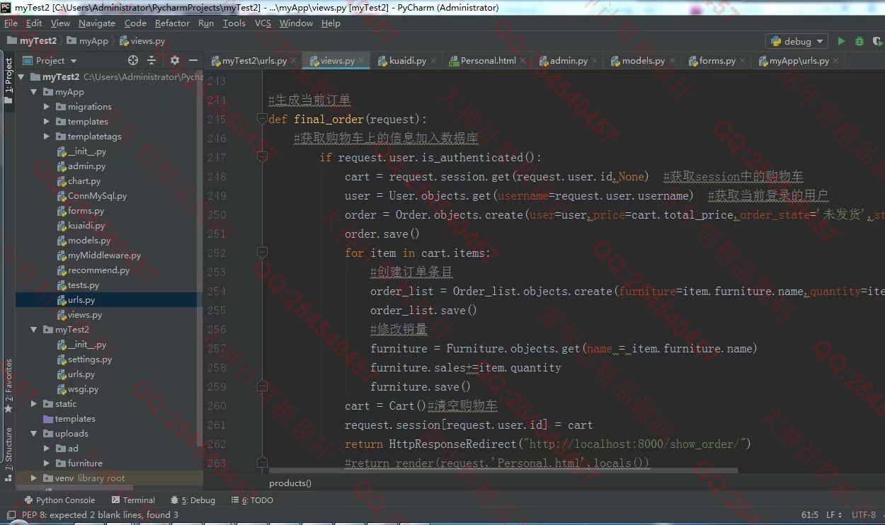
Task: Open the Project view selector dropdown
Action: 50,61
